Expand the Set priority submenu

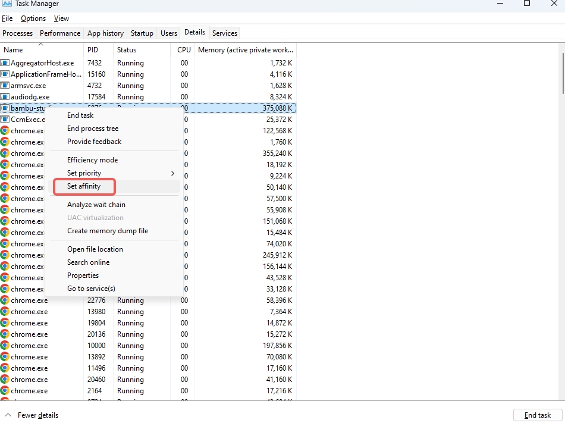pyautogui.click(x=114, y=173)
